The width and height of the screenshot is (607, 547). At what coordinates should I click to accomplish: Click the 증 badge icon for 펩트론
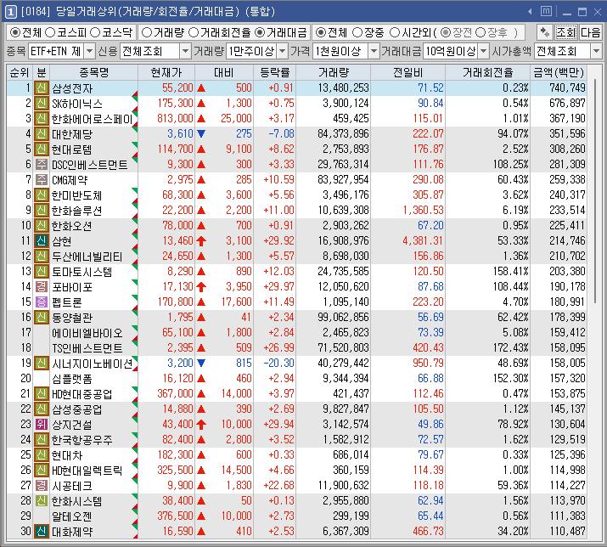click(41, 302)
